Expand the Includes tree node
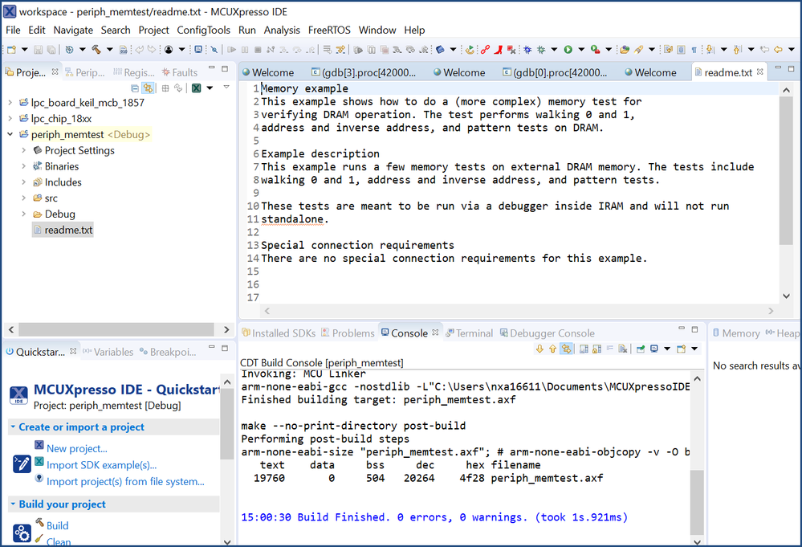 tap(23, 182)
